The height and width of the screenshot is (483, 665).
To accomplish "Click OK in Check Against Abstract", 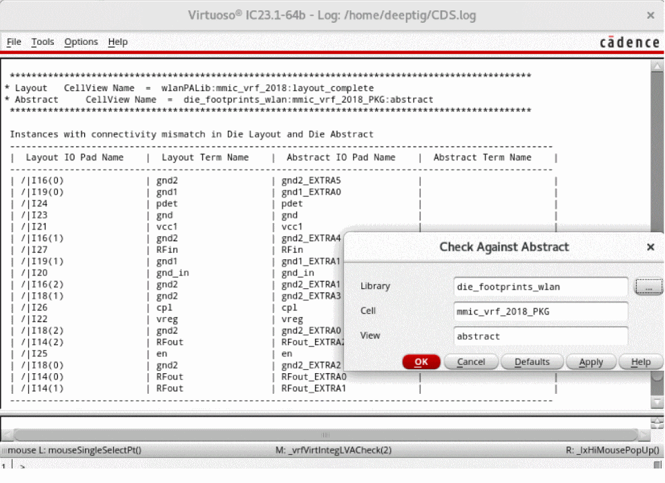I will pyautogui.click(x=421, y=361).
